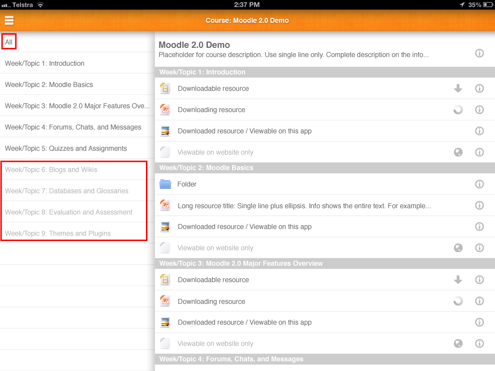The width and height of the screenshot is (495, 371).
Task: Click the blue Folder icon
Action: 165,184
